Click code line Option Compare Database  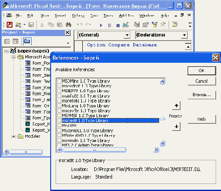click(x=122, y=45)
